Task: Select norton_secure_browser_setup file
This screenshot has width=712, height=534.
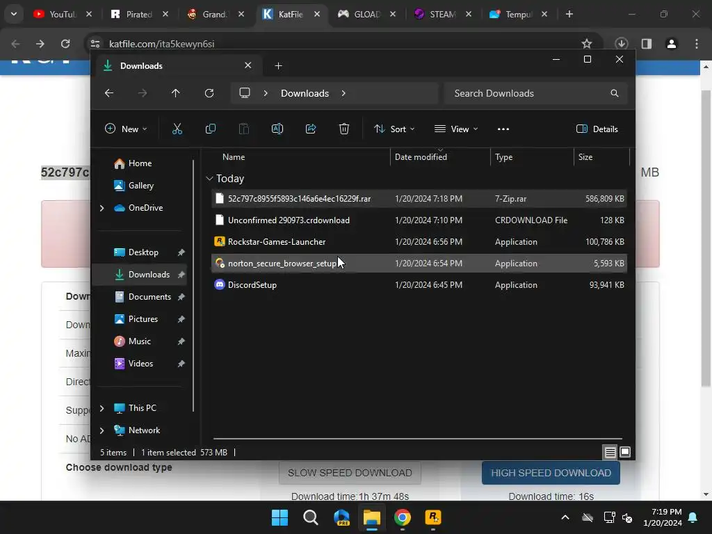Action: [419, 264]
